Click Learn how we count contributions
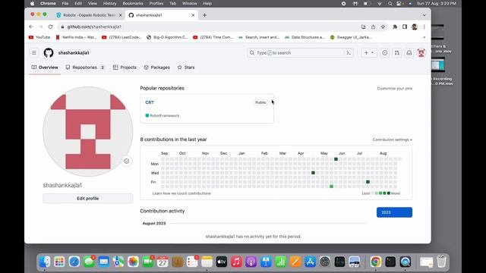This screenshot has height=273, width=486. [x=181, y=193]
